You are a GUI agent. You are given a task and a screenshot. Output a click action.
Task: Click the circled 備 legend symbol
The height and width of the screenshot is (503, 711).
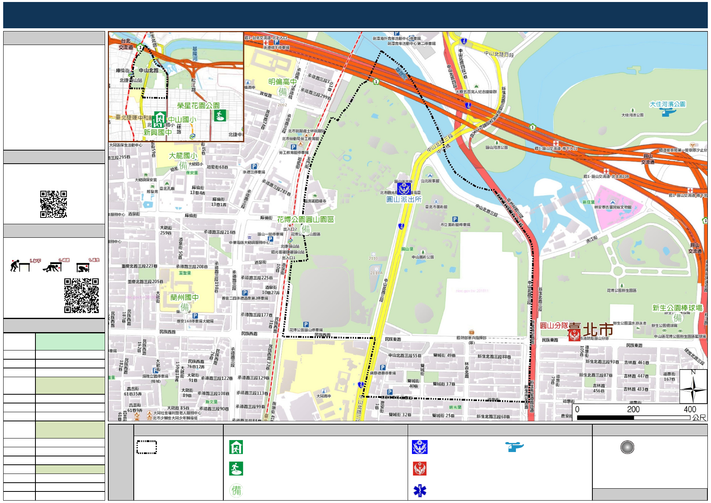(x=236, y=490)
